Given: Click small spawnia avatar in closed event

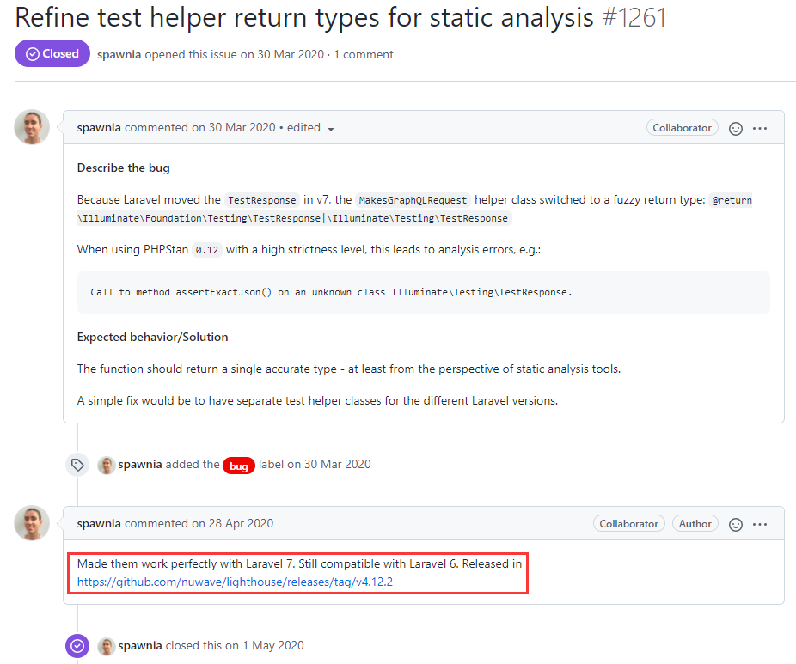Looking at the screenshot, I should 106,646.
